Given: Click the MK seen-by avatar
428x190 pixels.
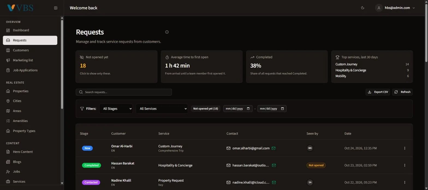Looking at the screenshot, I should tap(310, 148).
